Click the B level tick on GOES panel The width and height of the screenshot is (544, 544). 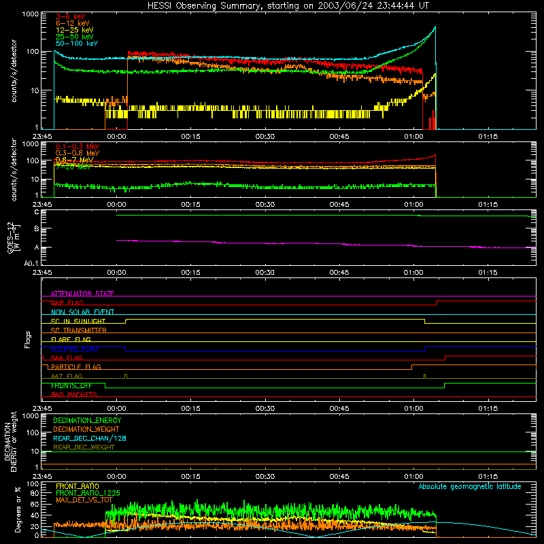pos(37,228)
